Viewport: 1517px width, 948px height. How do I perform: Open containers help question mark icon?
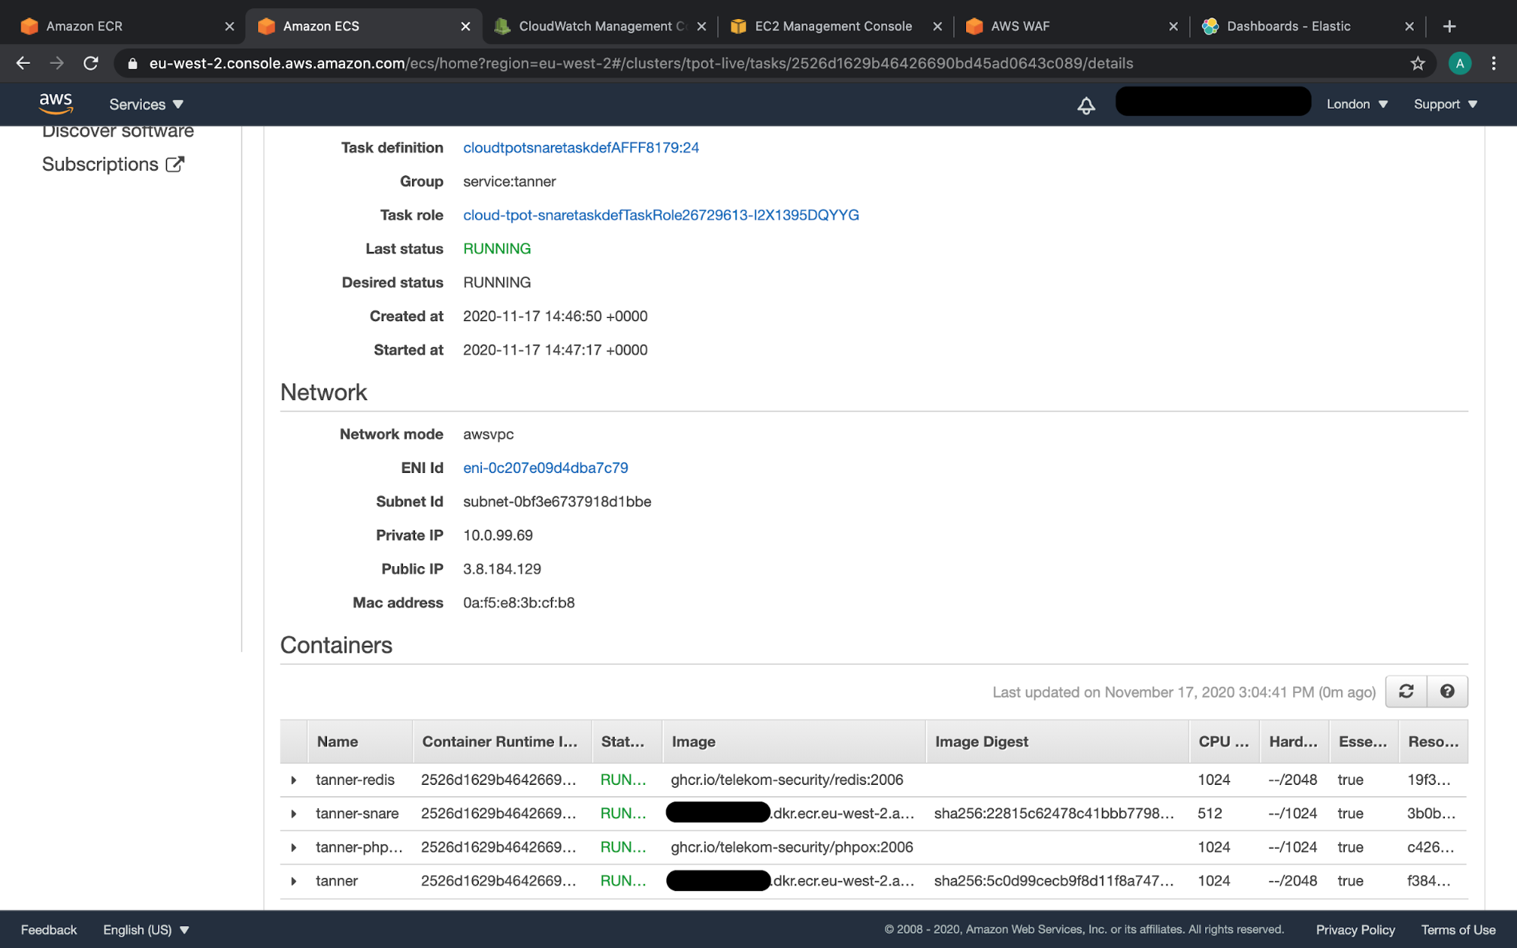click(1447, 691)
